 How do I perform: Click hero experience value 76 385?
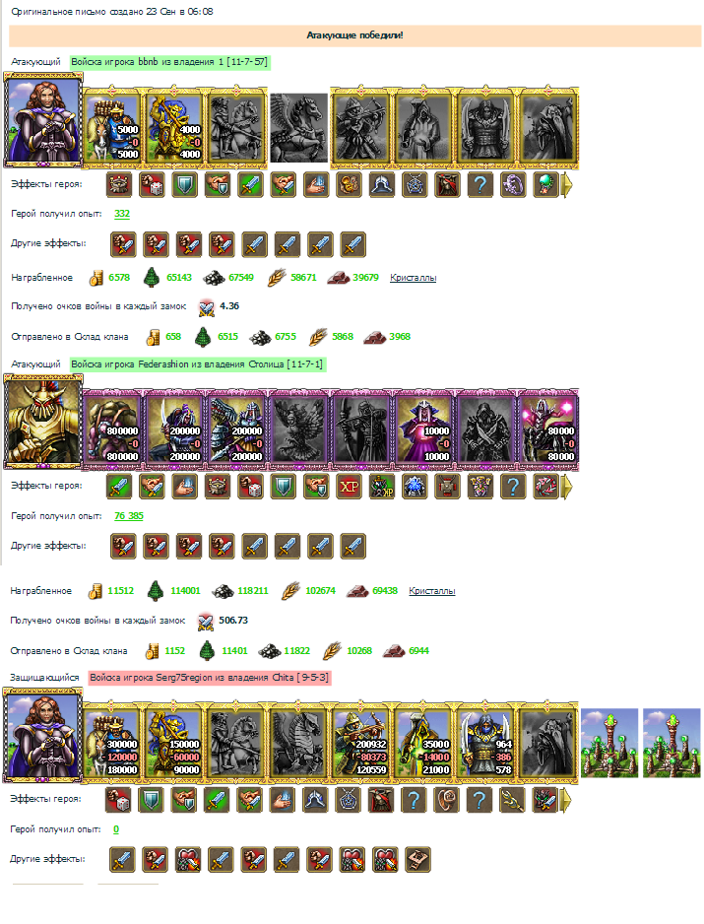[129, 515]
